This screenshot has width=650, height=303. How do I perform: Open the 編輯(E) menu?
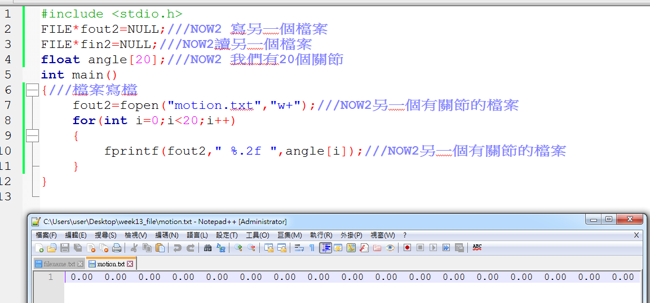tap(76, 235)
